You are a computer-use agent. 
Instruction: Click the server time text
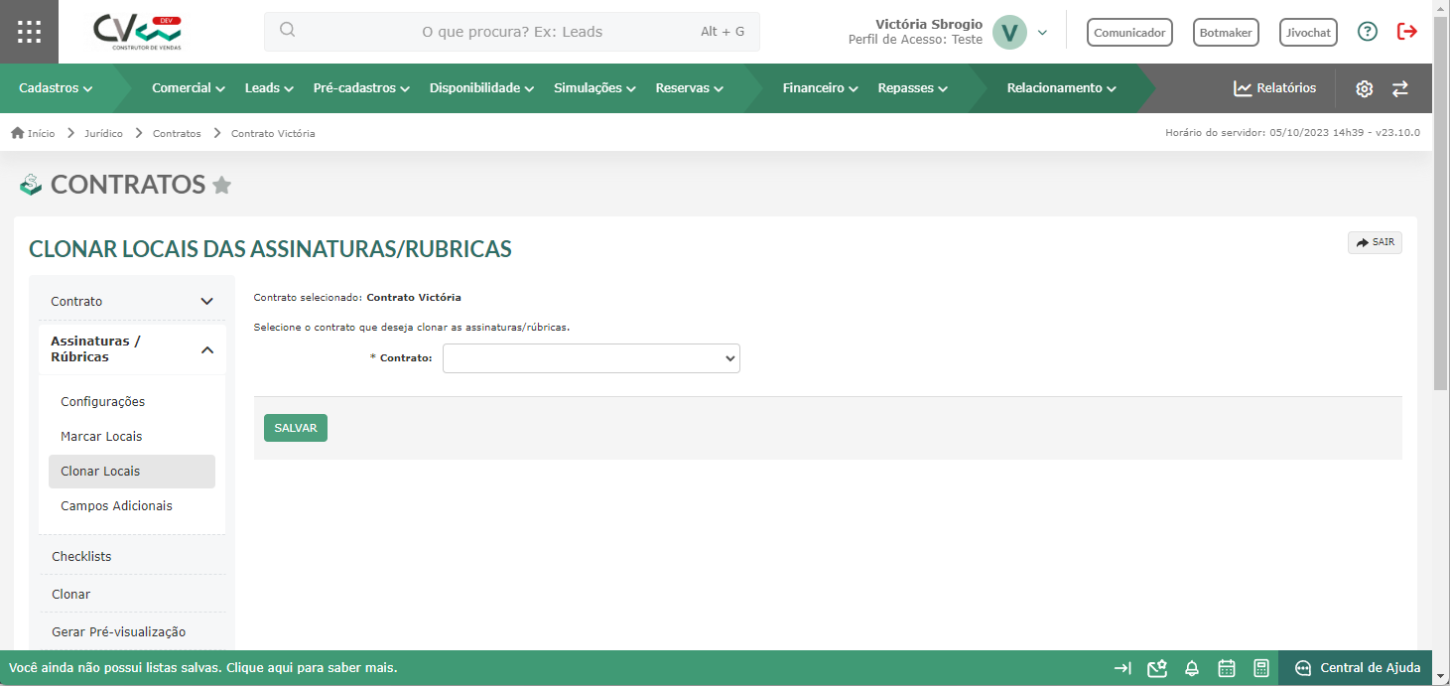(1292, 133)
